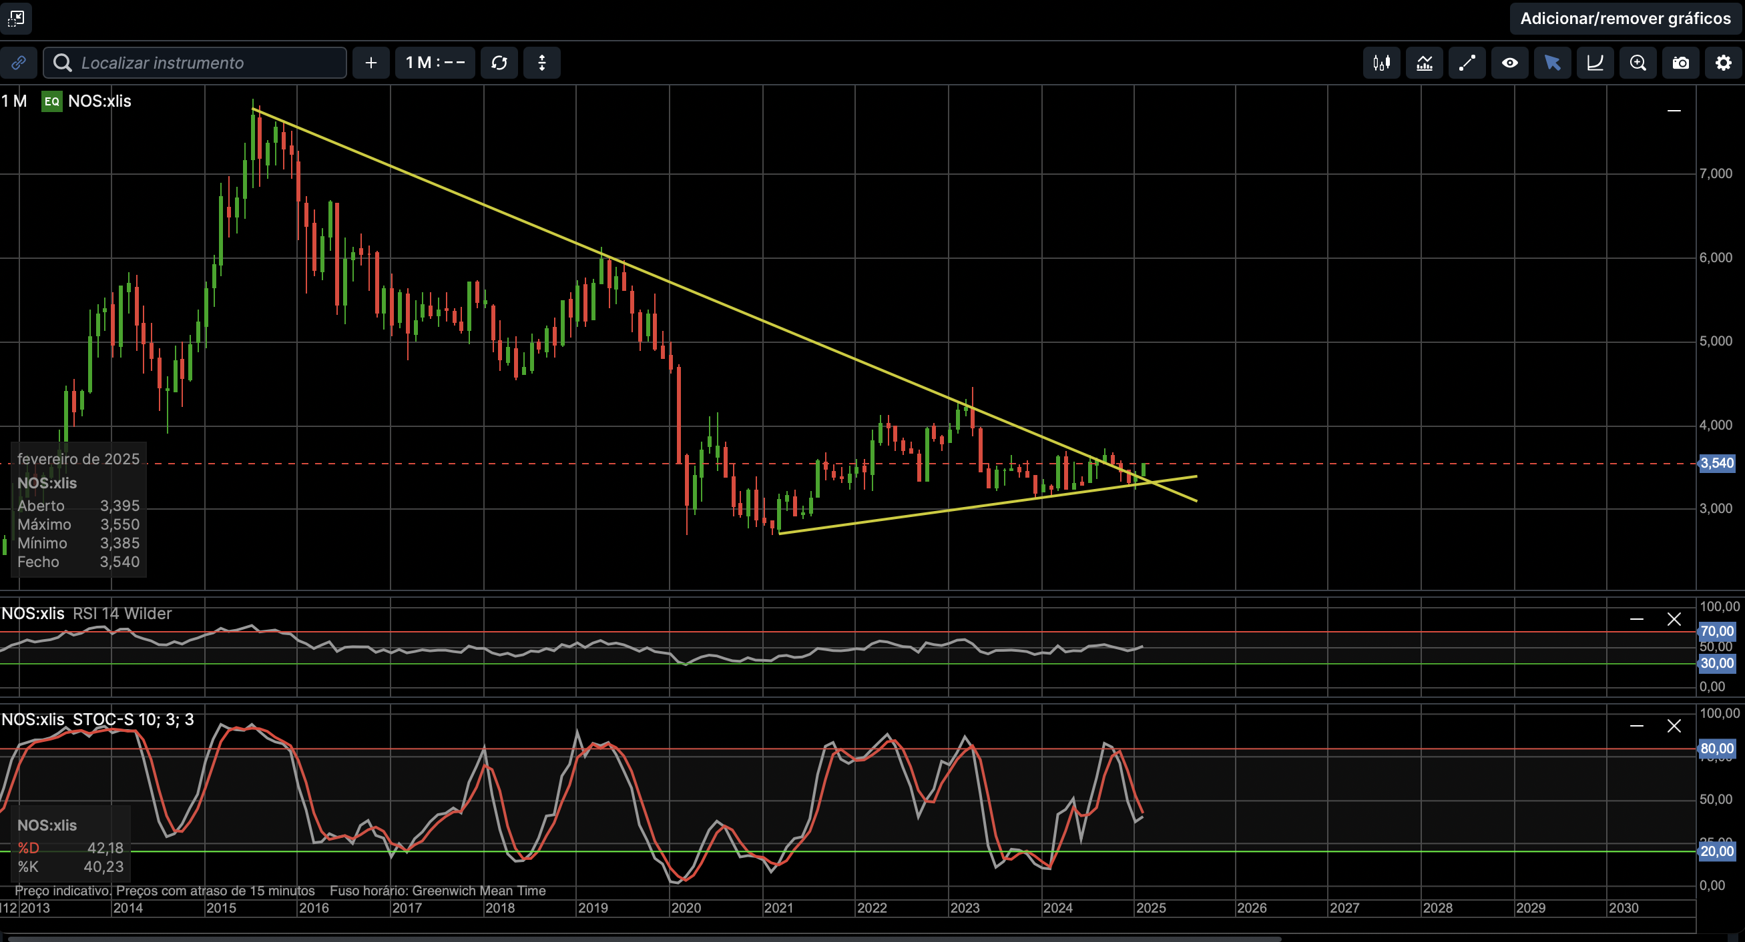The height and width of the screenshot is (942, 1745).
Task: Click the pop-out window icon top left
Action: click(15, 18)
